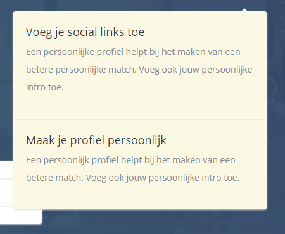Open the first tip's description about persoonlijke match
The height and width of the screenshot is (234, 285).
pyautogui.click(x=139, y=70)
